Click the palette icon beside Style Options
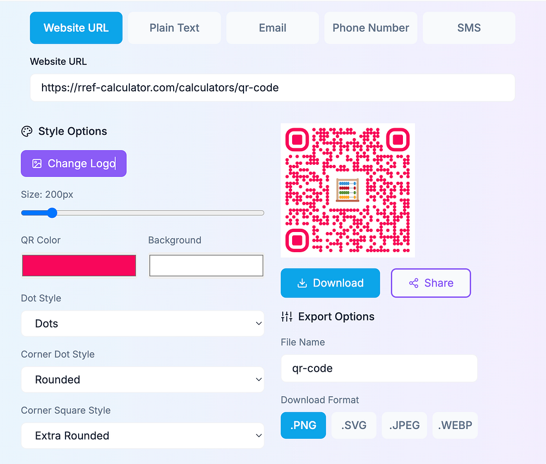 tap(27, 132)
